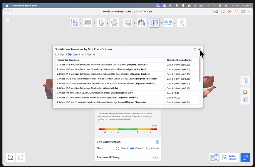Open the Design Service button
The image size is (255, 167).
pos(229,157)
